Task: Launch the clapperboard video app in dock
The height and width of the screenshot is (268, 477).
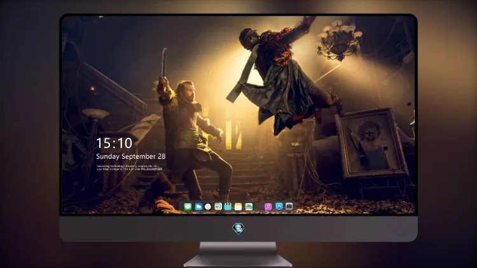Action: [x=228, y=206]
